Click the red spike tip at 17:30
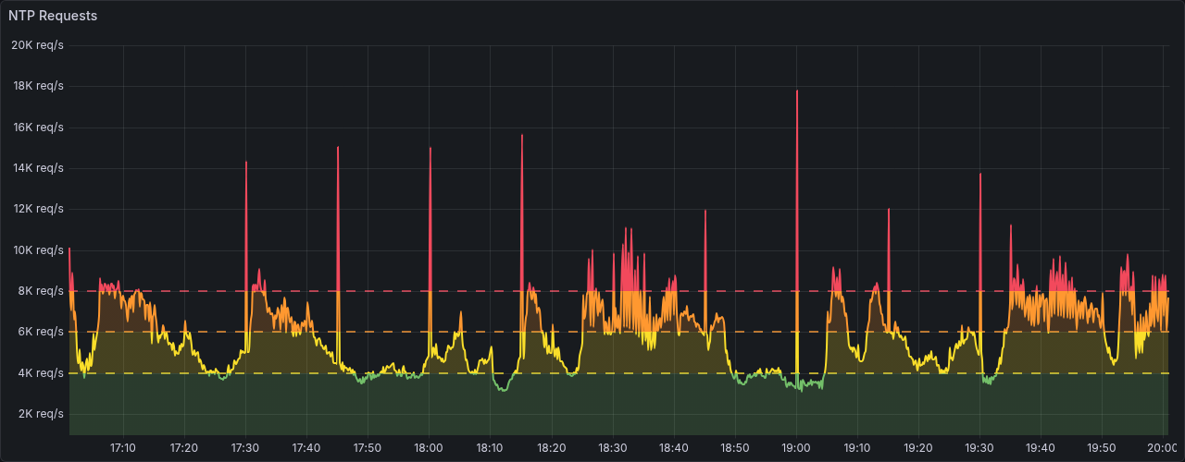The height and width of the screenshot is (462, 1185). tap(246, 163)
